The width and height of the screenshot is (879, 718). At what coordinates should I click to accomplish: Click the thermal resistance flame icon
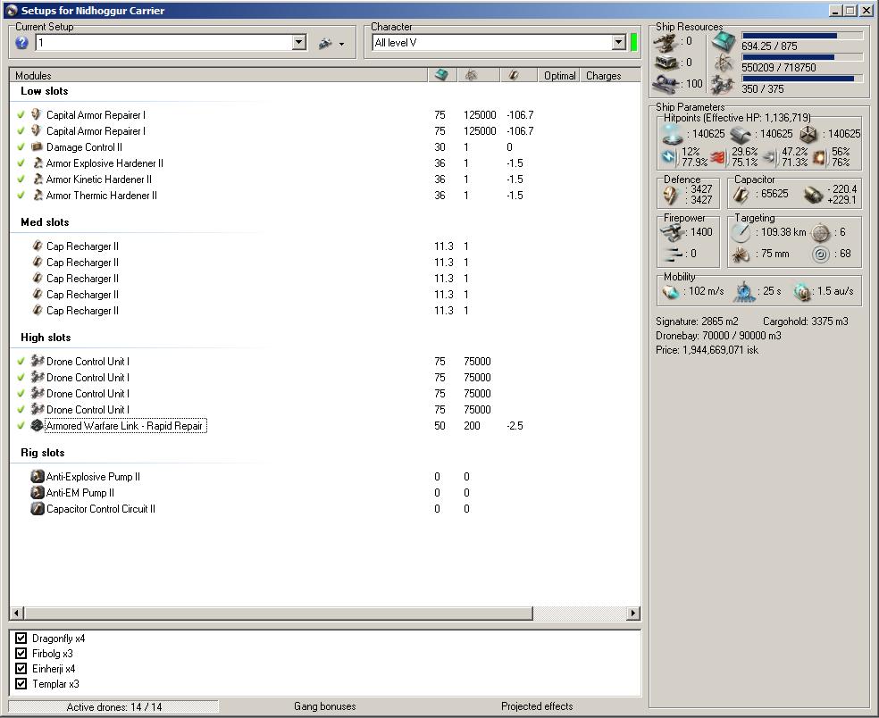(718, 157)
